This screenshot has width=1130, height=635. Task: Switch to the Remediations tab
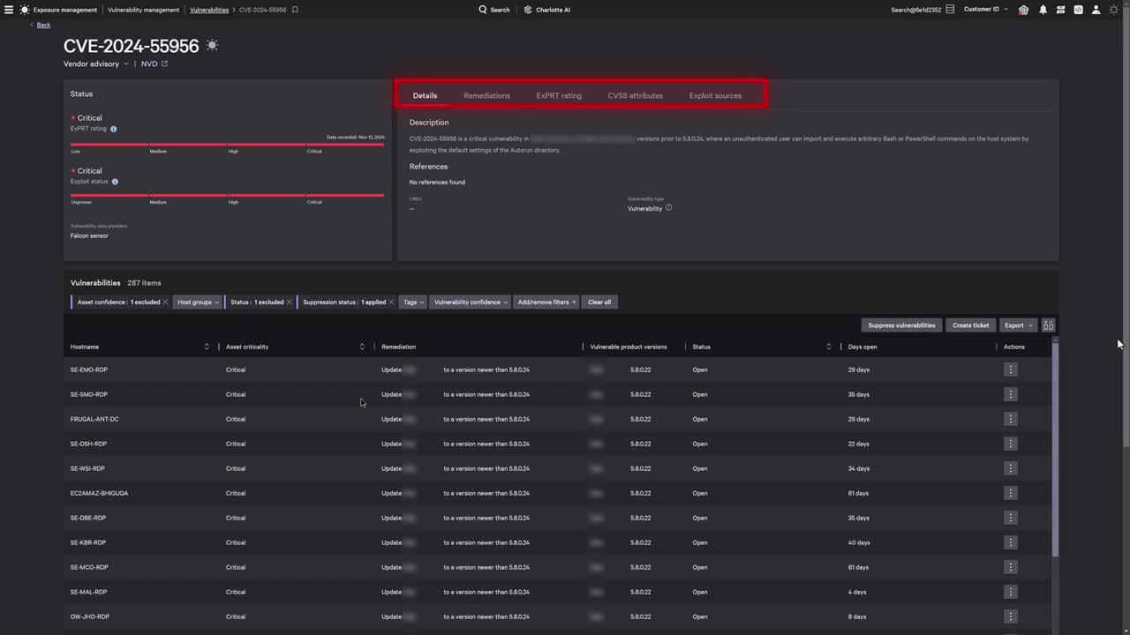click(x=486, y=95)
